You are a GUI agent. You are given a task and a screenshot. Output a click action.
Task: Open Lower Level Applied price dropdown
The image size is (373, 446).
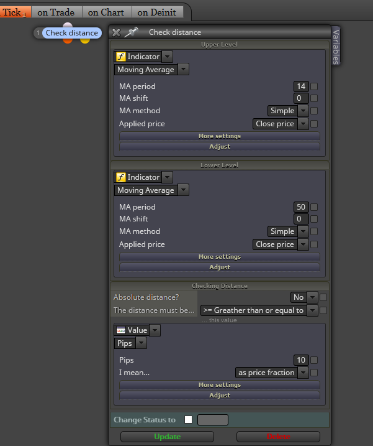(x=303, y=244)
